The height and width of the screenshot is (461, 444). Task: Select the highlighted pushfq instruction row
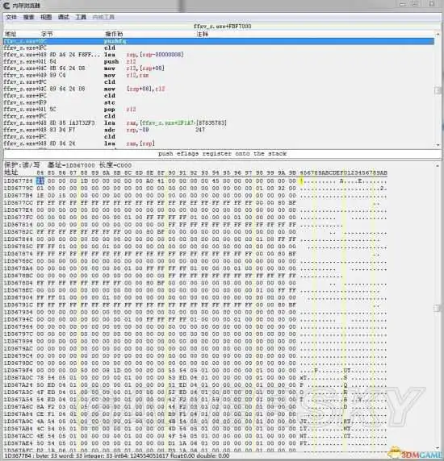coord(219,41)
